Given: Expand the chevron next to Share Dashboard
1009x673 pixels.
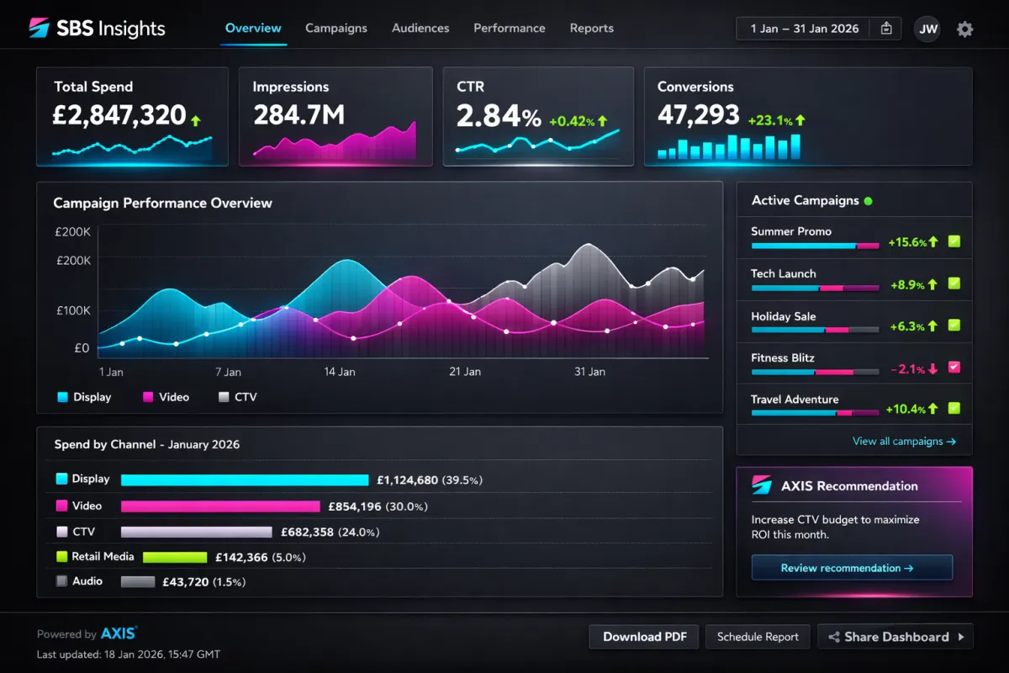Looking at the screenshot, I should tap(962, 637).
